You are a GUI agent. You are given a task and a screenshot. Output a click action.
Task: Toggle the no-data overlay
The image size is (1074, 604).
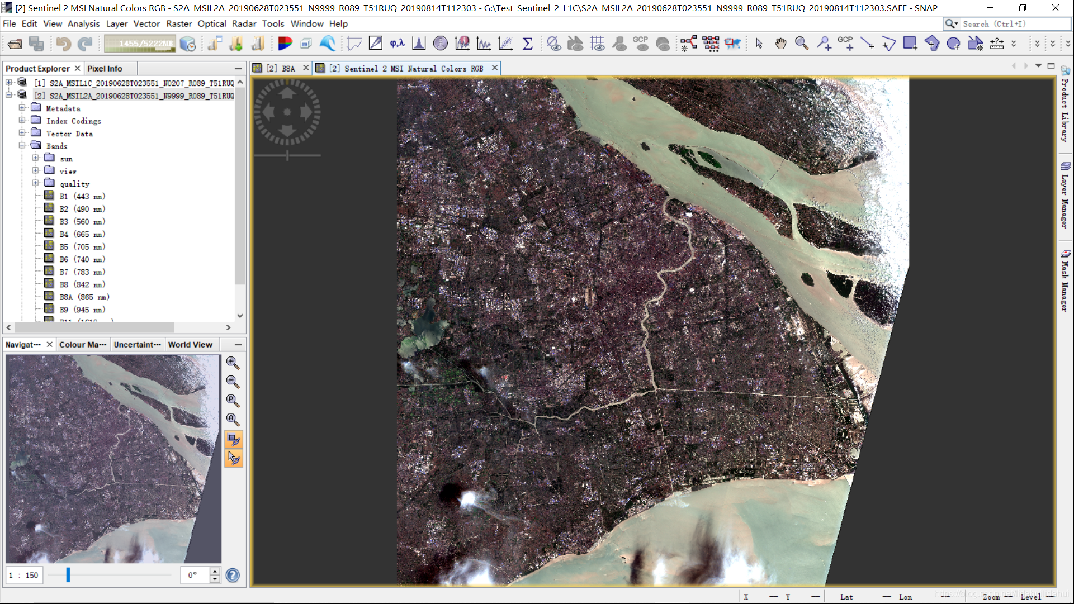point(554,44)
